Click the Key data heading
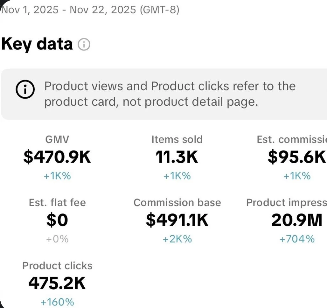 point(37,44)
